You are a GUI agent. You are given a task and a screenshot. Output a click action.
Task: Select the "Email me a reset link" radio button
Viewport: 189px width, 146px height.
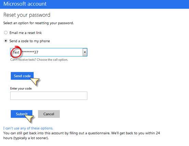point(6,32)
